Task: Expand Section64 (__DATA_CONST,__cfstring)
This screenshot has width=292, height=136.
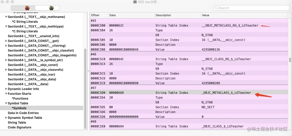Action: [x=6, y=46]
